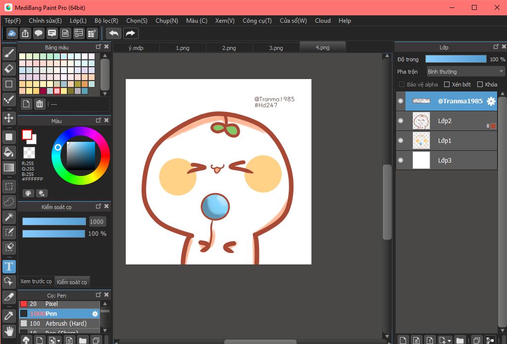Viewport: 507px width, 344px height.
Task: Select the Gradient tool
Action: (x=9, y=168)
